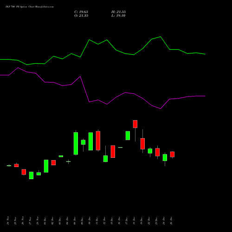Viewport: 232px width, 232px height.
Task: Select the '02 Dec' date label
Action: click(x=52, y=220)
